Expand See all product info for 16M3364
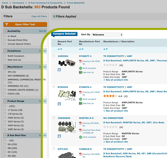Image resolution: width=167 pixels, height=158 pixels. point(115,80)
